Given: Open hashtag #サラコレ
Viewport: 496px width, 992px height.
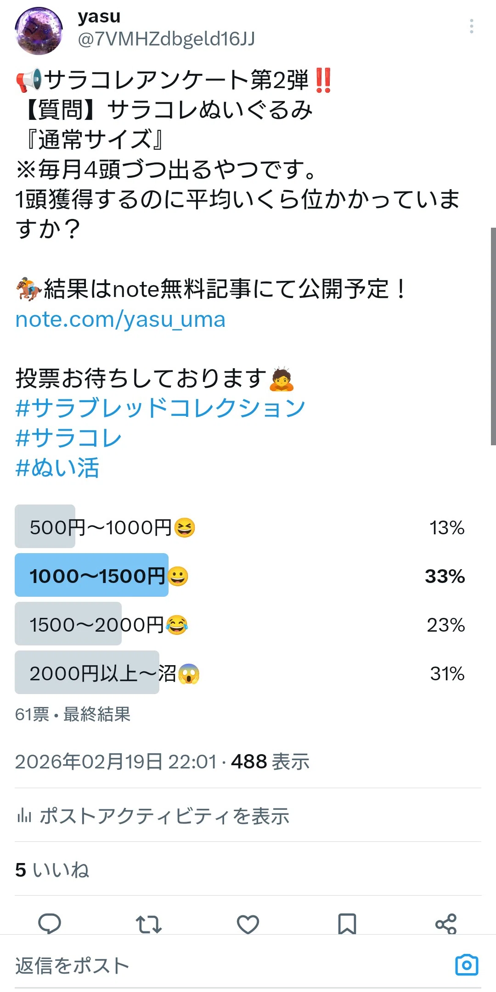Looking at the screenshot, I should tap(68, 437).
